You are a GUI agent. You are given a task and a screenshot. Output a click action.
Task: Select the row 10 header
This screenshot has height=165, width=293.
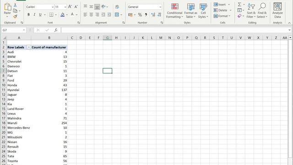point(4,85)
